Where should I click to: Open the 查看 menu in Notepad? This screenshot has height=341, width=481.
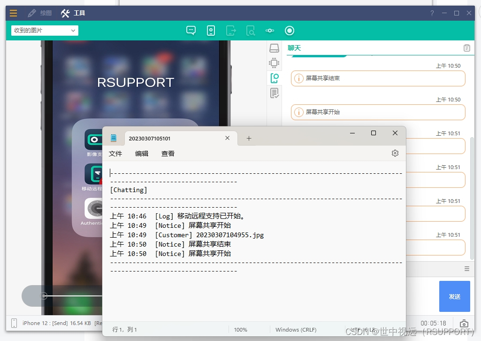[x=168, y=154]
